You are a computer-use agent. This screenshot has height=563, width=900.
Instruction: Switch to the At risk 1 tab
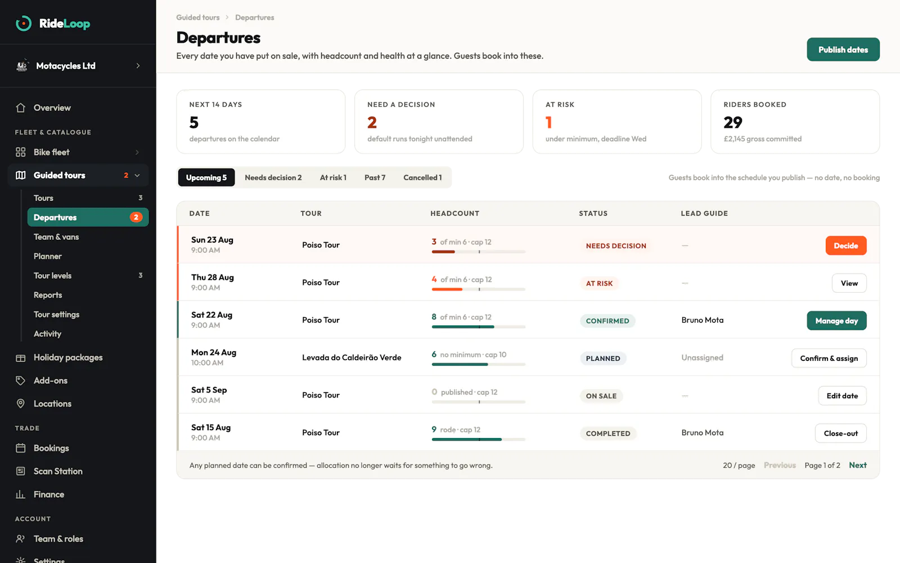pyautogui.click(x=333, y=177)
